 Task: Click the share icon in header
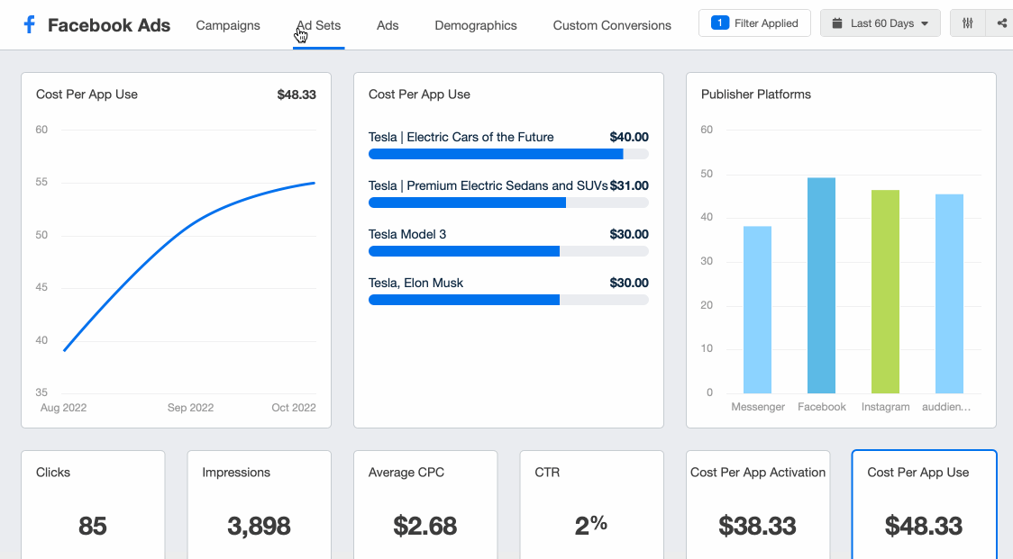click(x=1001, y=23)
